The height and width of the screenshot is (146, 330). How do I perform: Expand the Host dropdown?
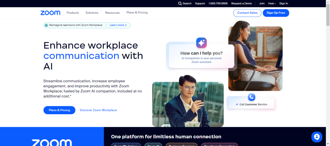272,4
